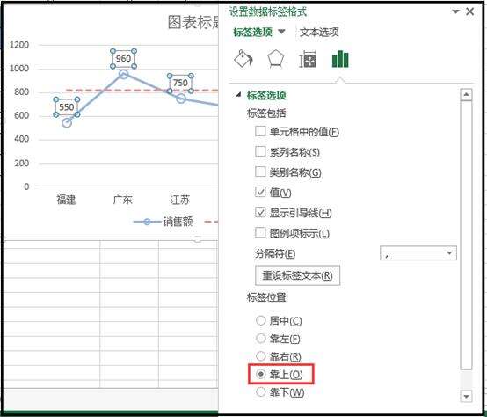Select the 750 data label

(x=180, y=83)
